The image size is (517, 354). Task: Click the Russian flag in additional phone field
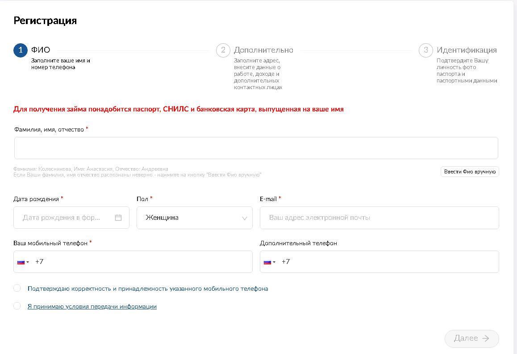[x=267, y=262]
